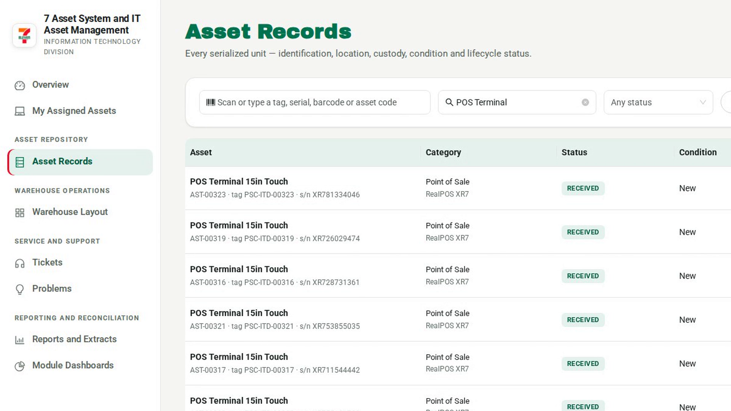Click RECEIVED badge for AST-00319
Image resolution: width=731 pixels, height=411 pixels.
tap(583, 232)
